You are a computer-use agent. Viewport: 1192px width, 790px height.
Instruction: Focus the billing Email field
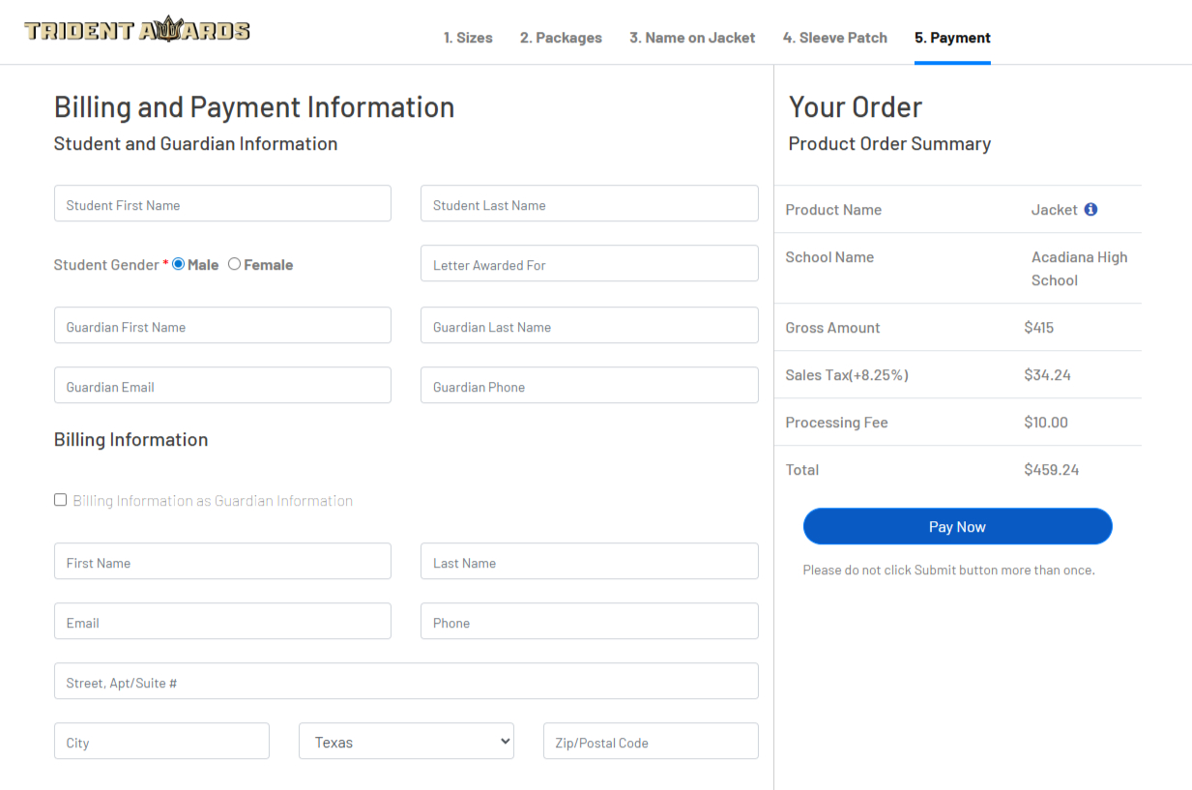(x=222, y=622)
